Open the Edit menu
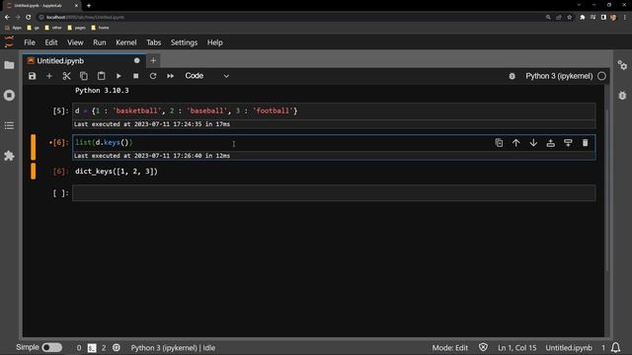Screen dimensions: 632x355 (51, 42)
